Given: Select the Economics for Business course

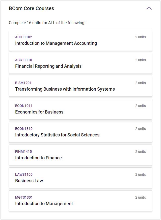Looking at the screenshot, I should coord(39,112).
